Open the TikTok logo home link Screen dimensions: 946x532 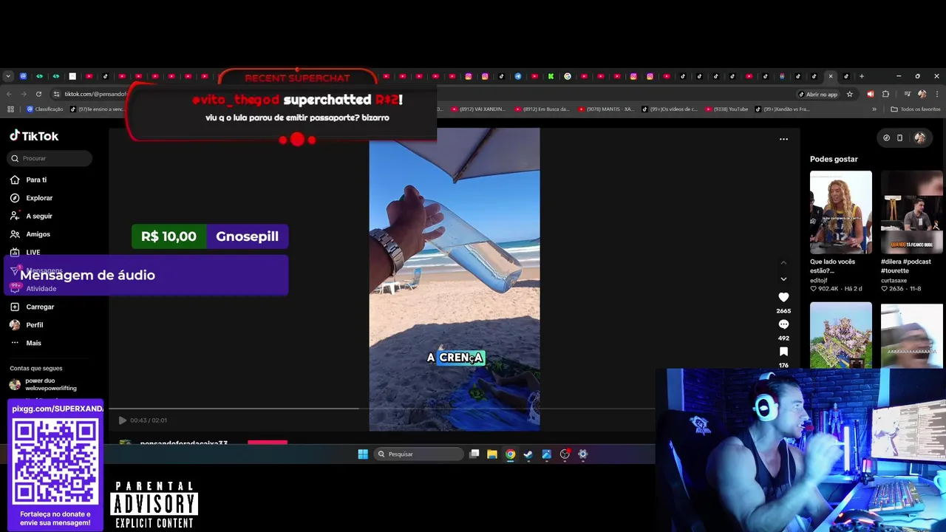pyautogui.click(x=34, y=136)
